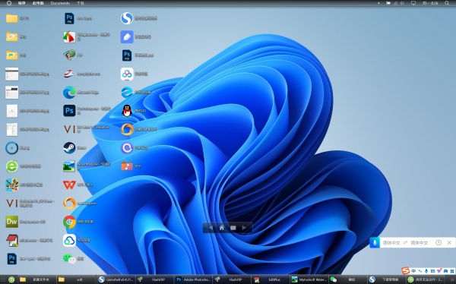
Task: Open the 此电脑 item in the top bar
Action: point(38,3)
